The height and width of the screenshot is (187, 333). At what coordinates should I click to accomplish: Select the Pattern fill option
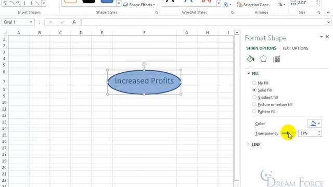tap(264, 112)
